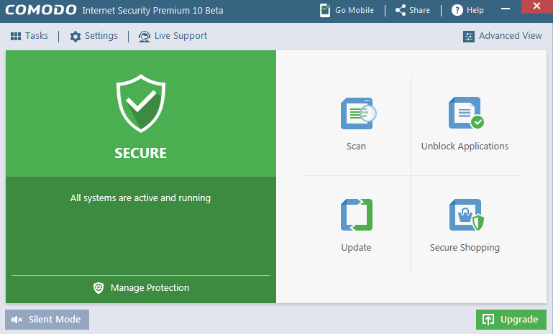Click the green shield status icon
This screenshot has width=553, height=334.
[x=141, y=103]
